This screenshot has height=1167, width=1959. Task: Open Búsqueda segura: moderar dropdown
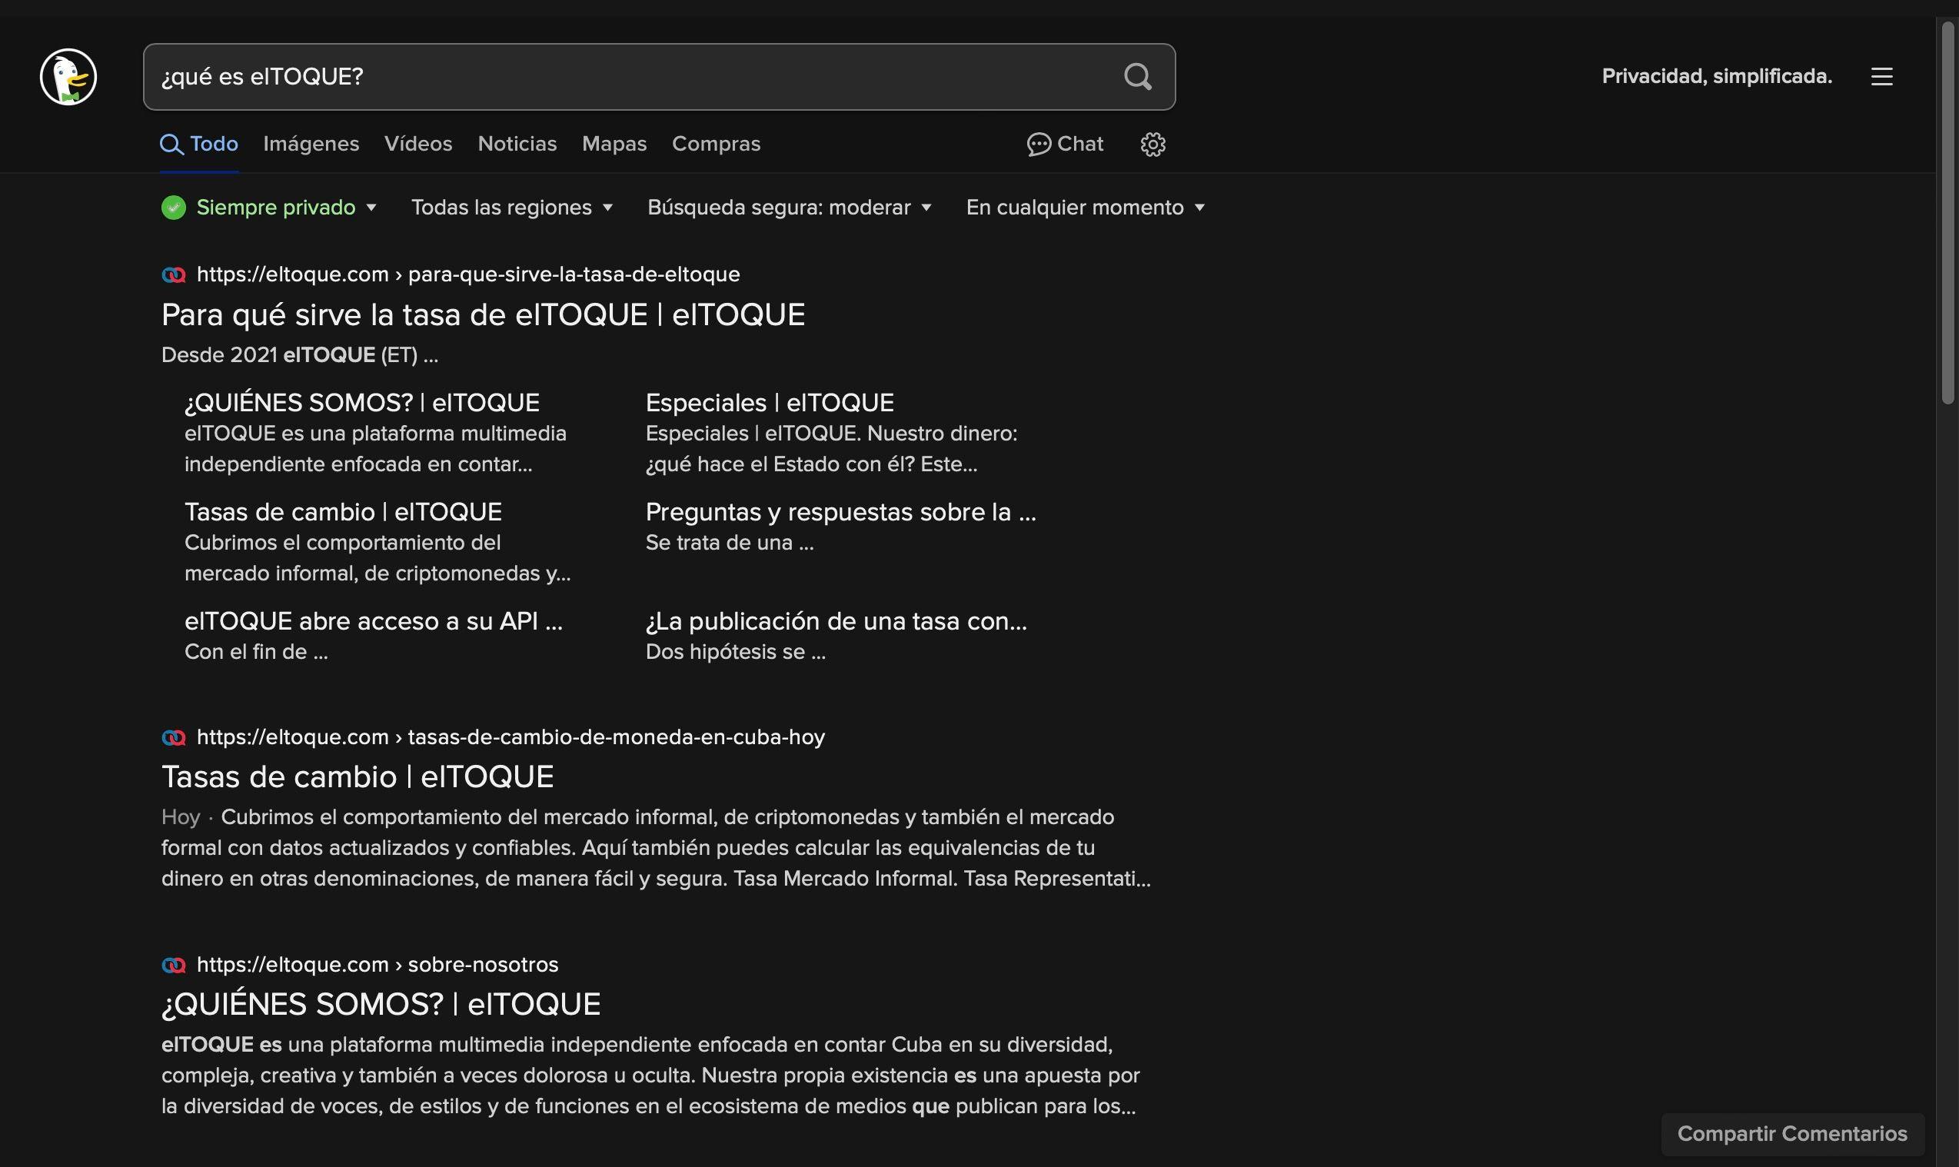pos(790,208)
